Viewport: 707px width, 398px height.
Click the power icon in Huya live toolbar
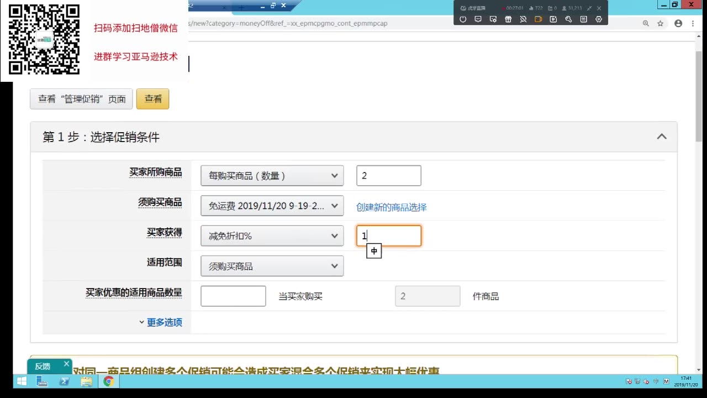[463, 19]
